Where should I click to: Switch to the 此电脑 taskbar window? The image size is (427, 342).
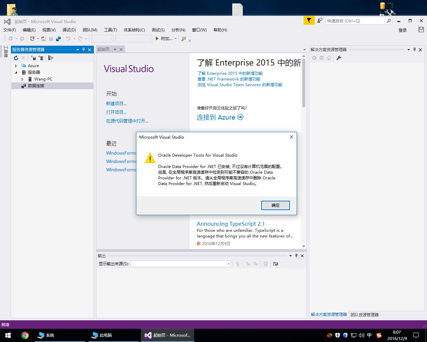(x=114, y=335)
